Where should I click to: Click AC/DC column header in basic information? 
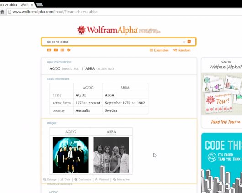(x=88, y=88)
